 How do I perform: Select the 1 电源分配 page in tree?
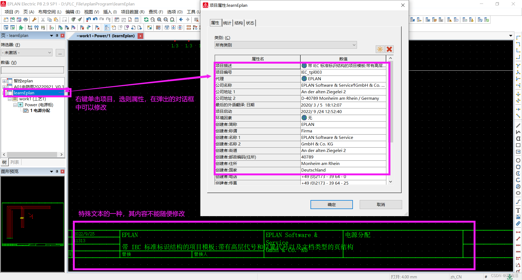click(x=40, y=111)
